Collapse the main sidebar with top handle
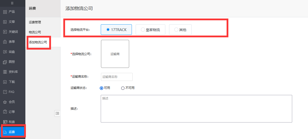The image size is (308, 139). coord(12,3)
